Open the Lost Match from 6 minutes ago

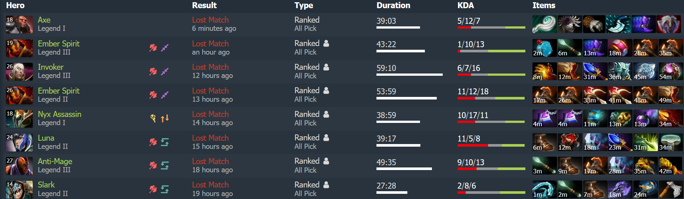pyautogui.click(x=210, y=20)
